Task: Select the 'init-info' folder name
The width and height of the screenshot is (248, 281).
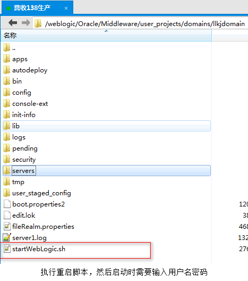Action: point(24,115)
